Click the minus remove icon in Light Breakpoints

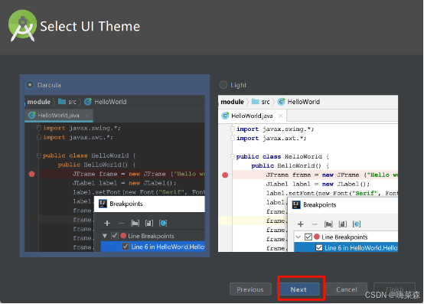coord(315,224)
